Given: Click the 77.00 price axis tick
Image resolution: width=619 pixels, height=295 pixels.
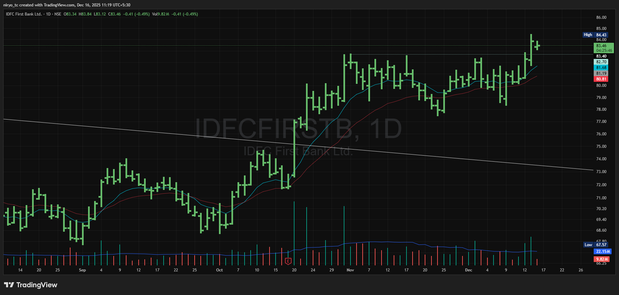Looking at the screenshot, I should click(x=601, y=122).
